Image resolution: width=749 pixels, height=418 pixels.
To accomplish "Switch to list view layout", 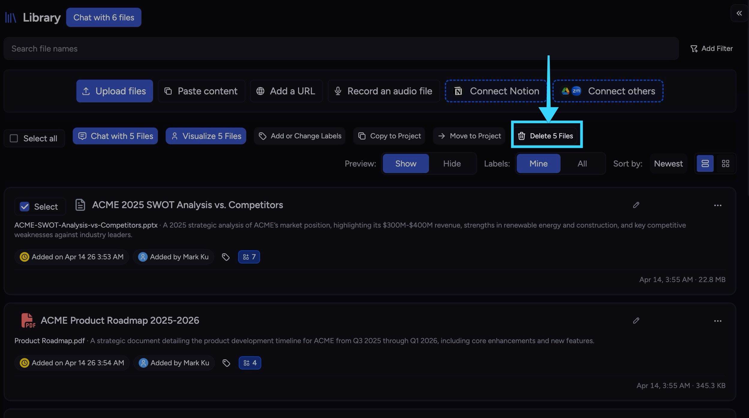I will [705, 163].
